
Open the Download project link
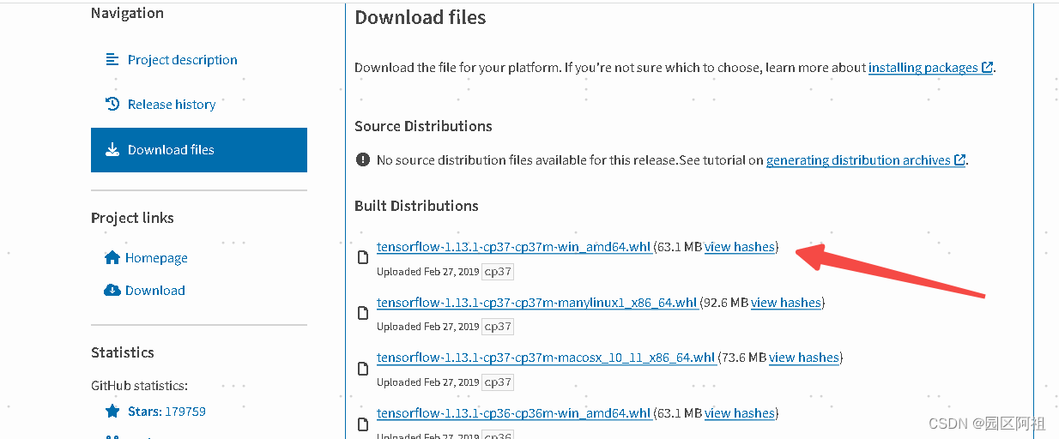155,291
